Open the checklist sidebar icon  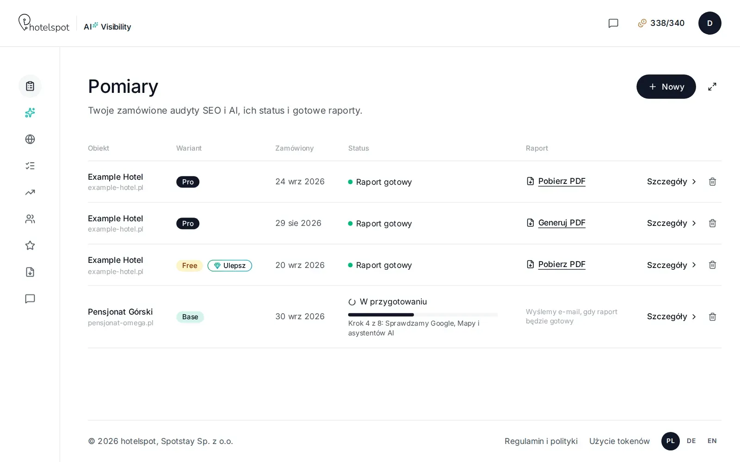[30, 166]
